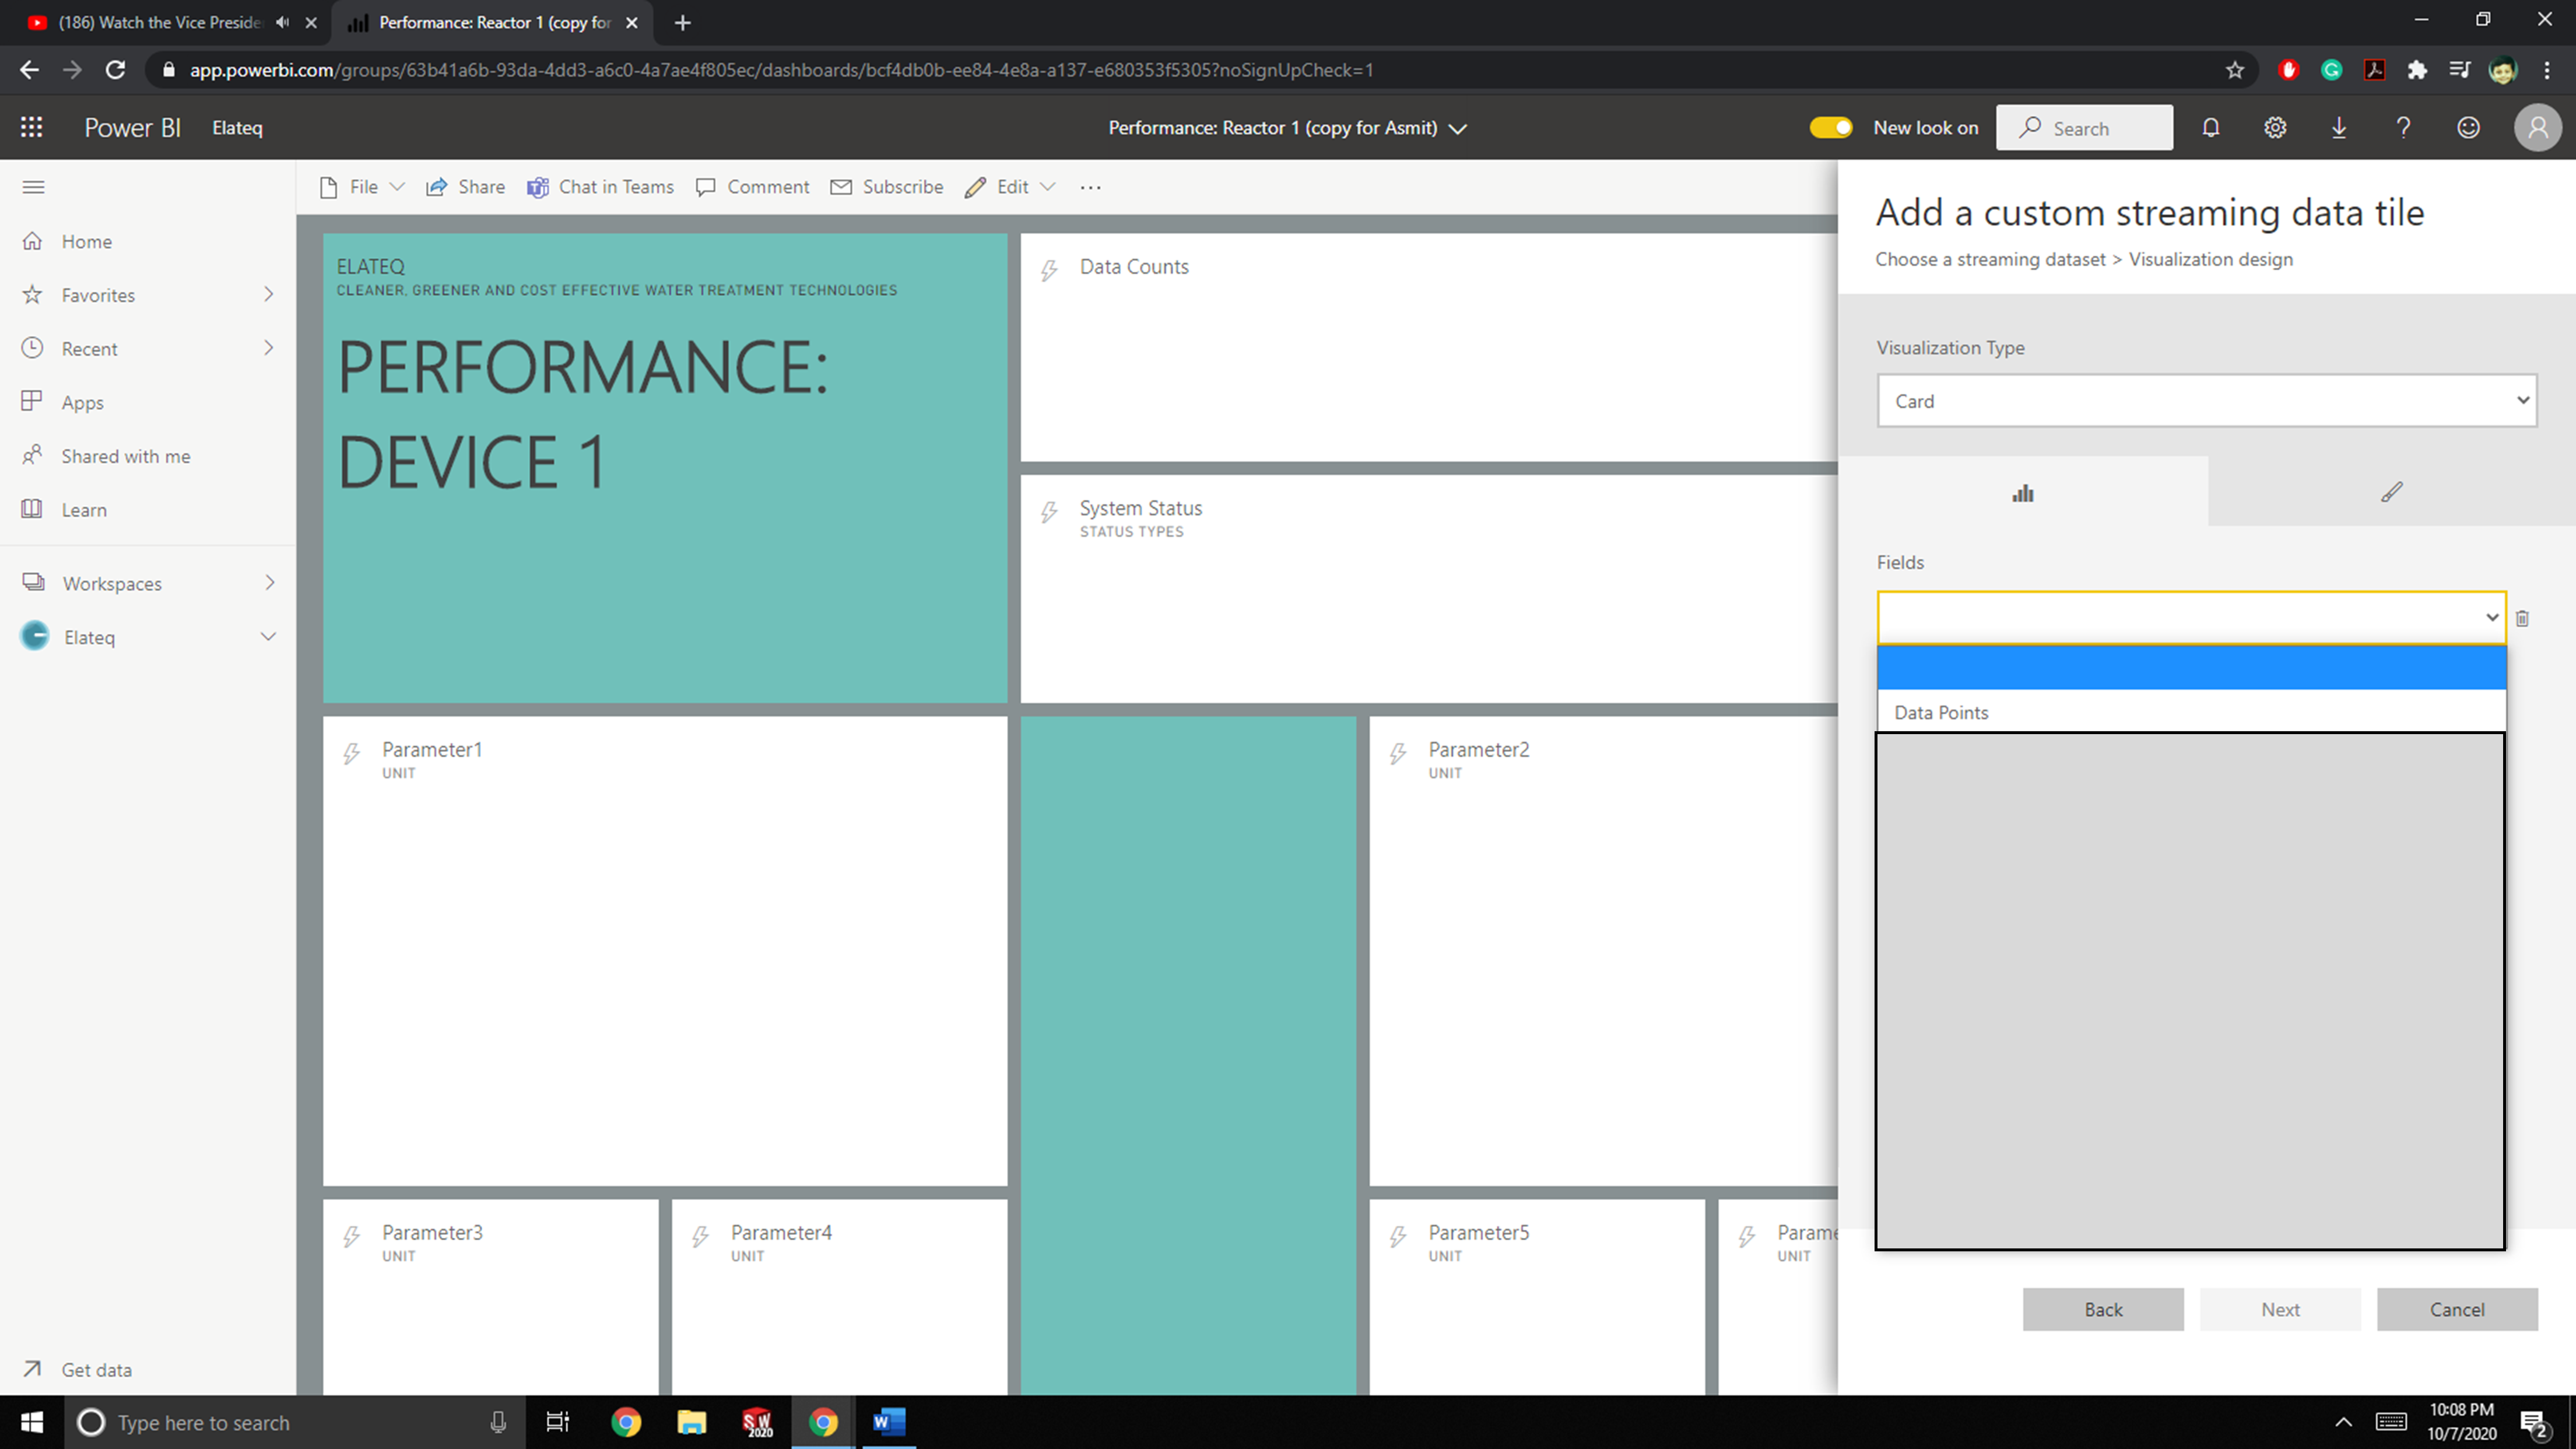This screenshot has height=1449, width=2576.
Task: Open the browser extensions puzzle icon
Action: click(2417, 70)
